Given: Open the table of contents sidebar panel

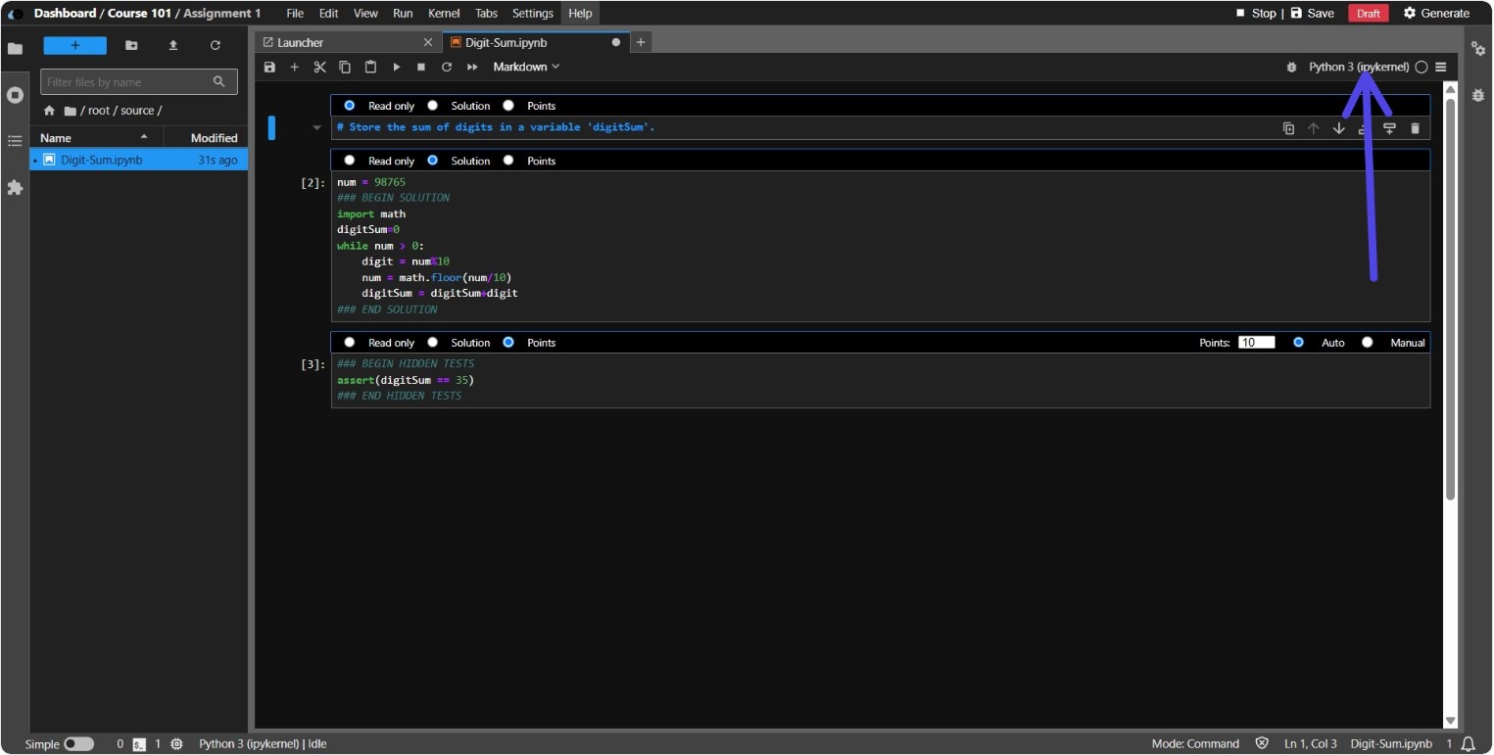Looking at the screenshot, I should click(x=15, y=141).
